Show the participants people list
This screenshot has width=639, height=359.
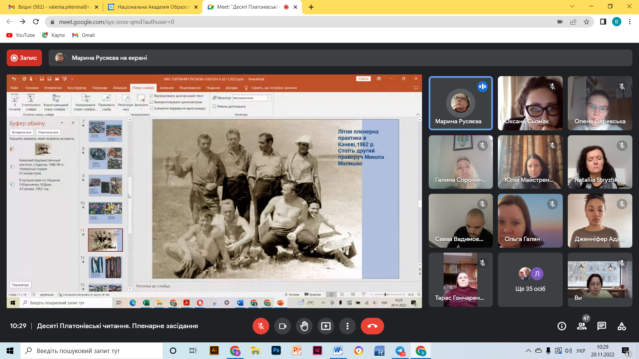tap(582, 326)
